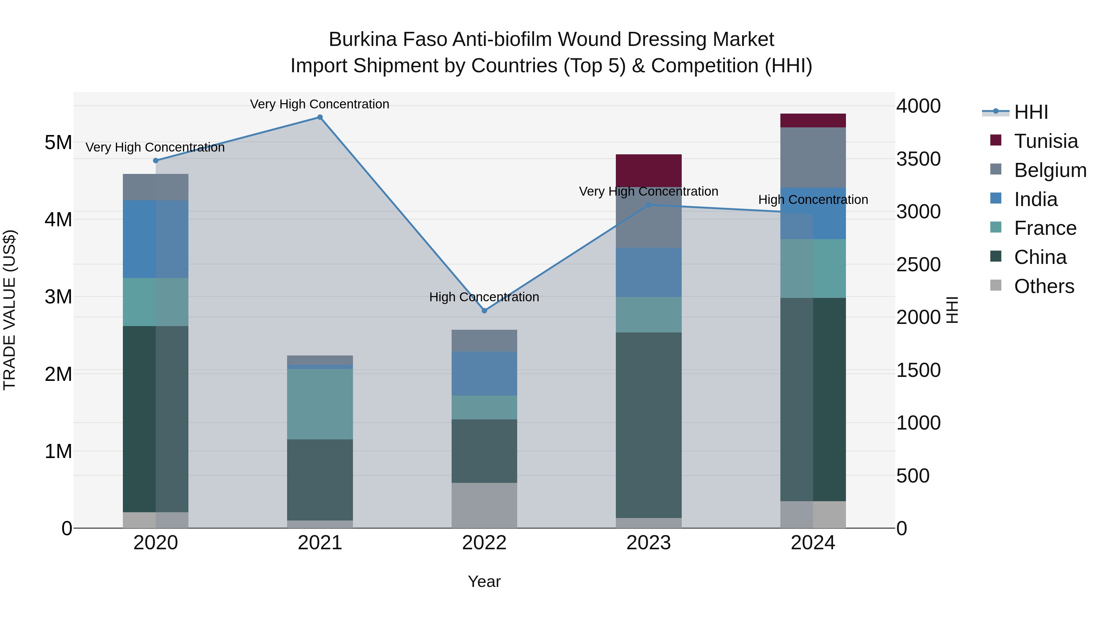Click the Others segment of 2022 bar
The image size is (1103, 620).
point(484,506)
